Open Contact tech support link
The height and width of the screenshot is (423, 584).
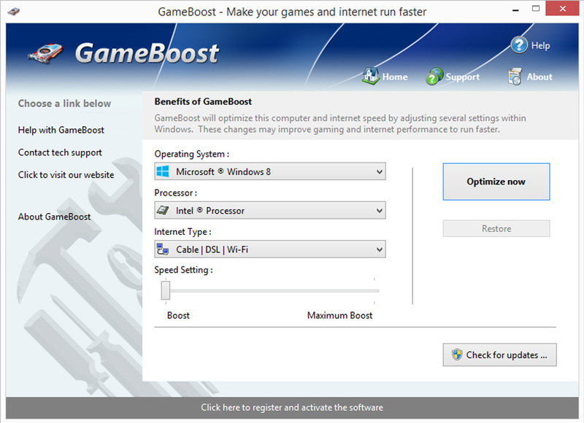coord(60,152)
